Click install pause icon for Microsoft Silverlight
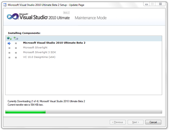Screen dimensions: 169x130 click(x=16, y=48)
